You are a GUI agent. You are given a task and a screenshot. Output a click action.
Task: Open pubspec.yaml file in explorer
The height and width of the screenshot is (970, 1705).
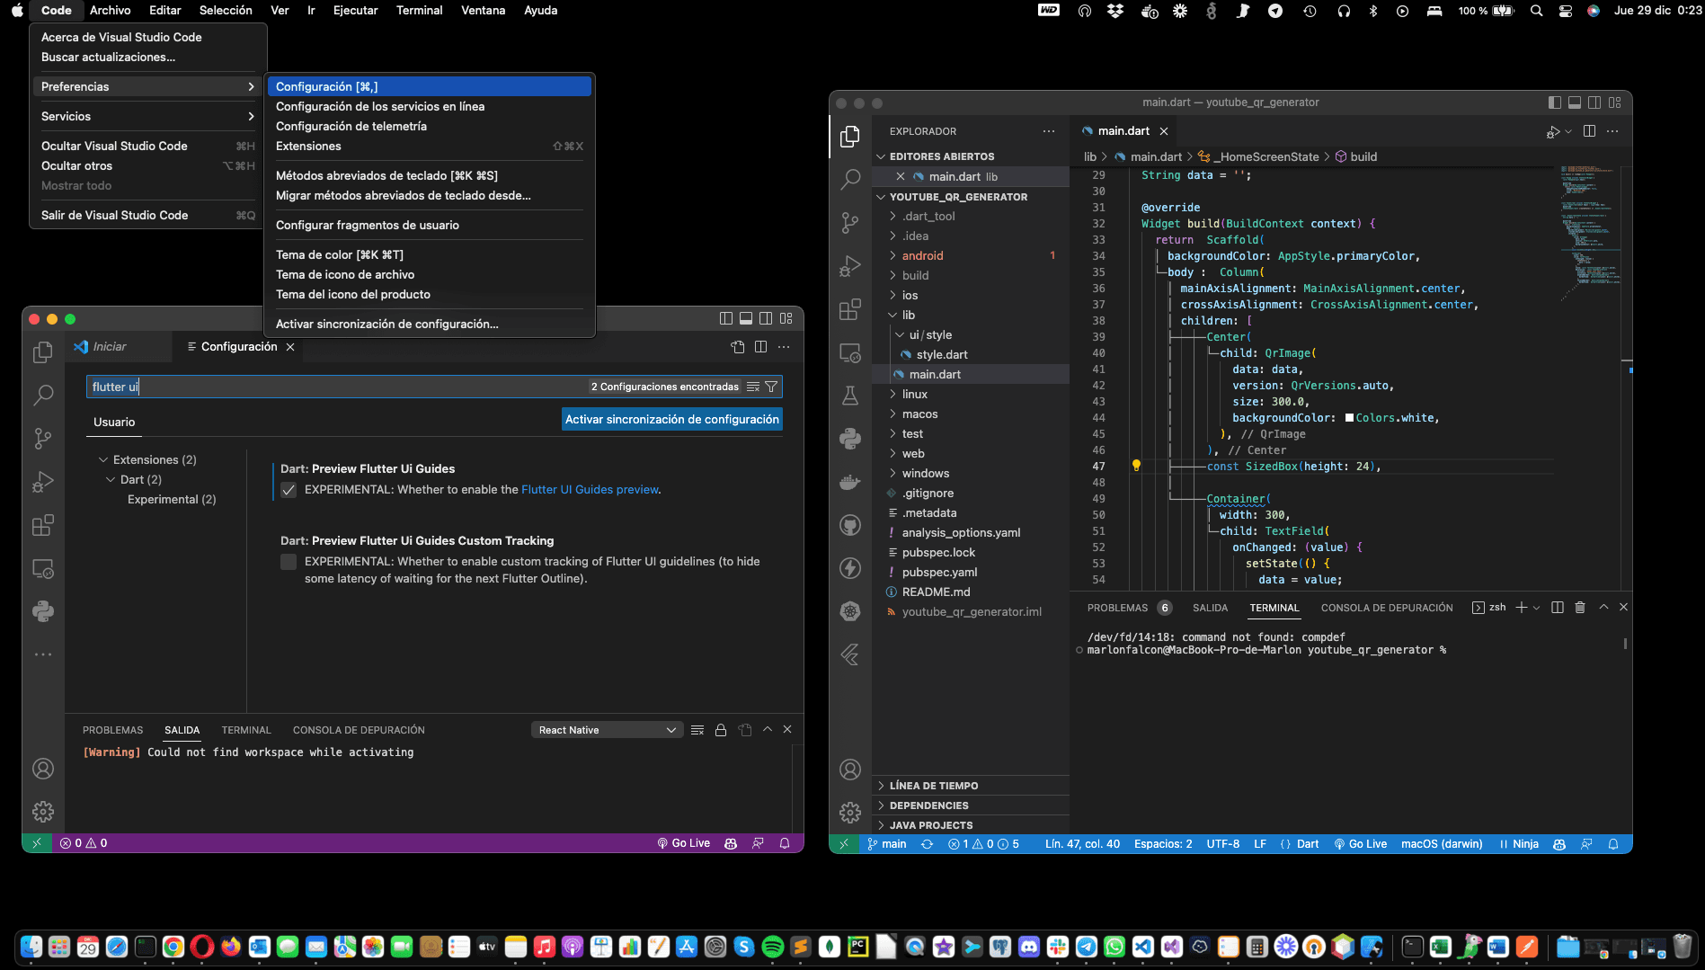pos(939,573)
